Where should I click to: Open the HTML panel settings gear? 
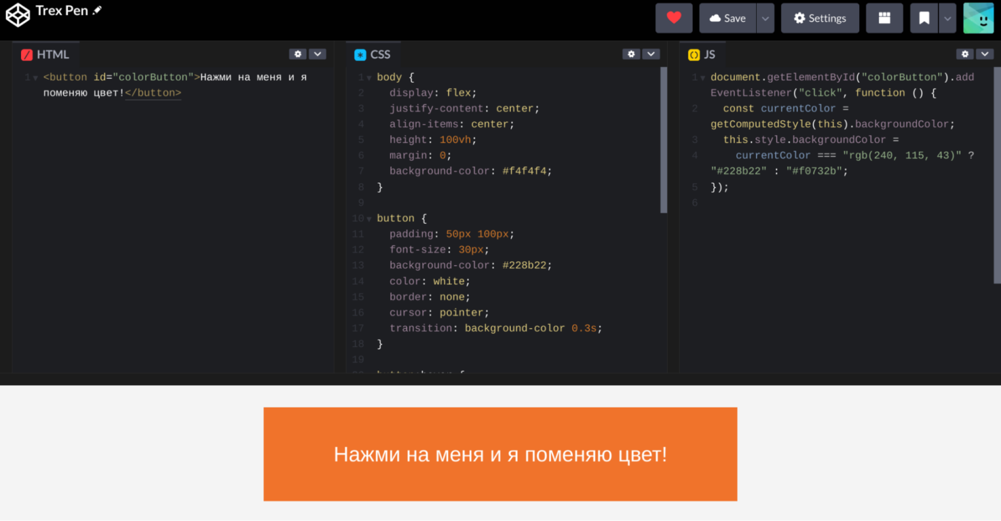(x=297, y=54)
